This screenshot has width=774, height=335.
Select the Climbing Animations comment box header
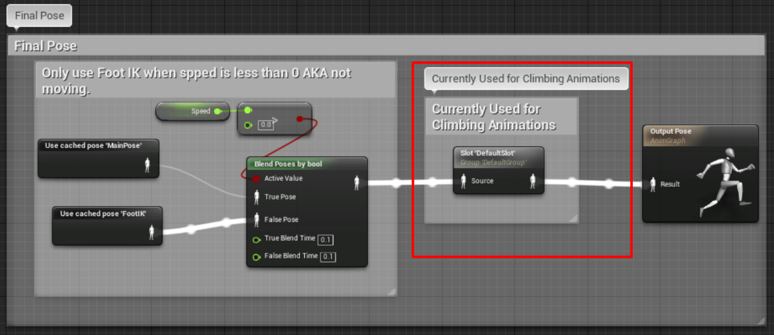coord(501,117)
